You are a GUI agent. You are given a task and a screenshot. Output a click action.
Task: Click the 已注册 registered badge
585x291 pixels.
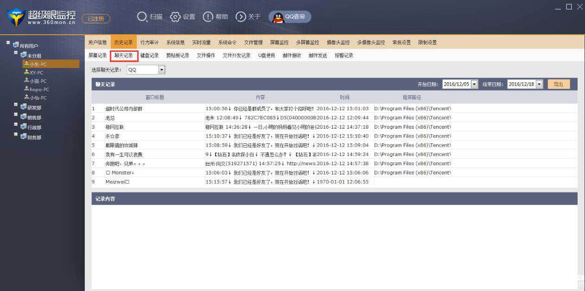tap(96, 19)
